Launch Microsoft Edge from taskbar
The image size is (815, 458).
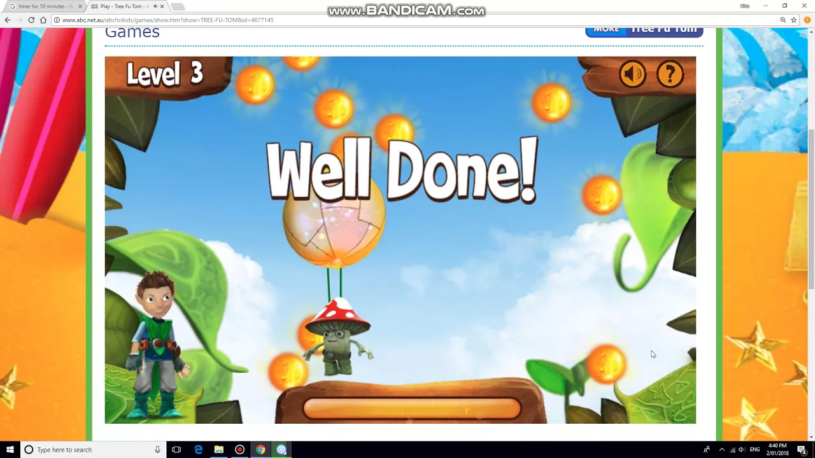tap(198, 450)
